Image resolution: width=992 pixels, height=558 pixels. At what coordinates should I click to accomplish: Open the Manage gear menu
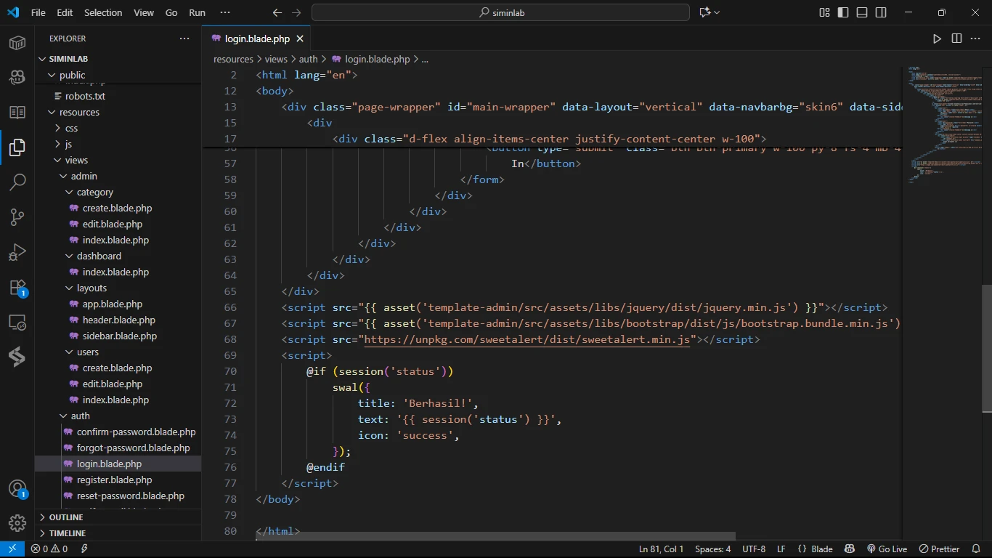(17, 522)
